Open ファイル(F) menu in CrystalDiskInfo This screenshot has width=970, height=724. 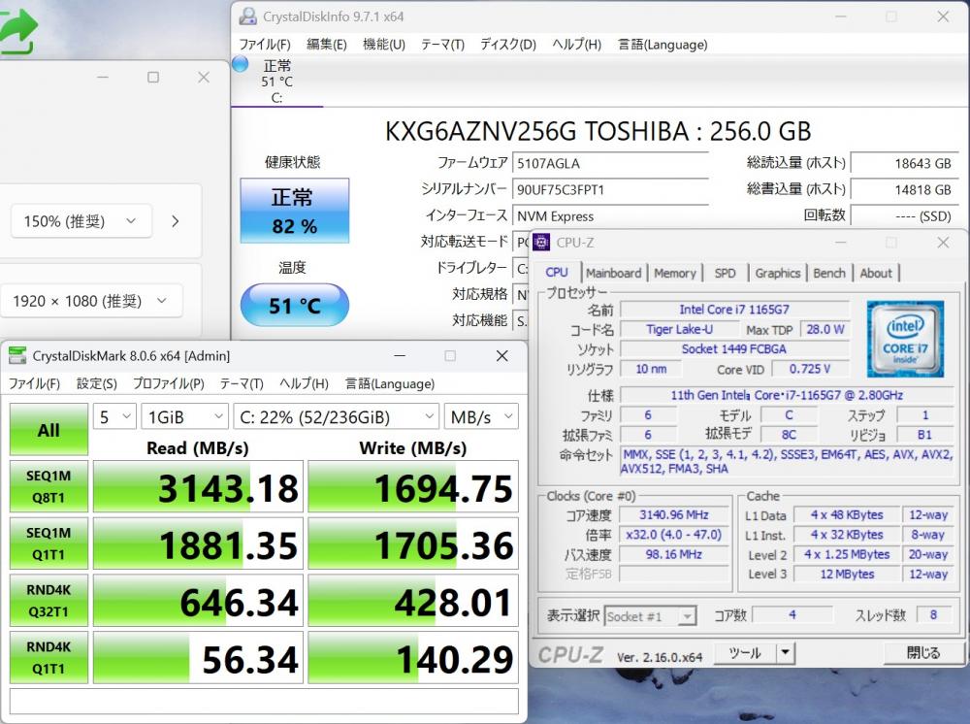coord(265,45)
